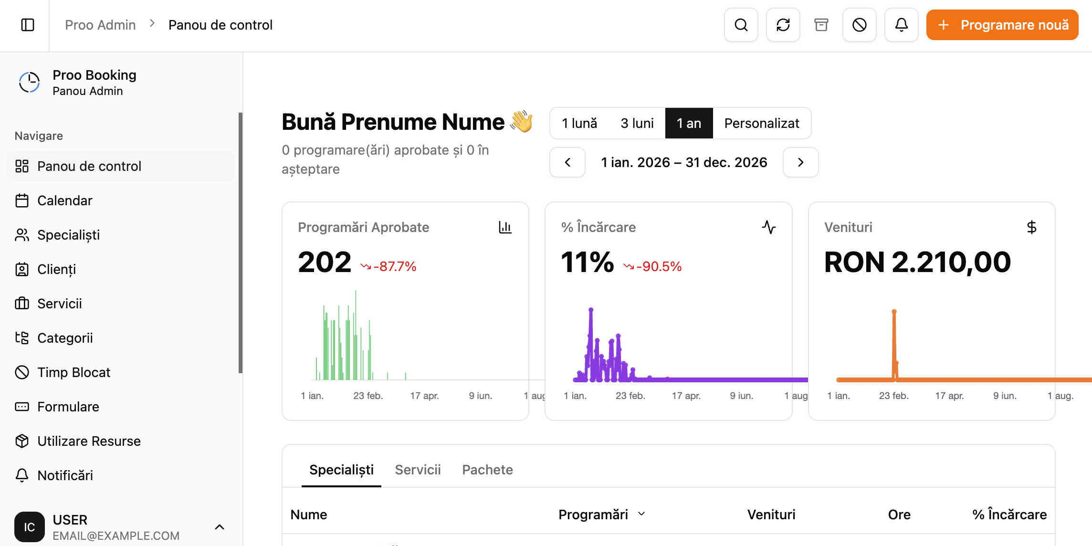Expand the USER account menu chevron
Image resolution: width=1092 pixels, height=546 pixels.
pos(220,527)
